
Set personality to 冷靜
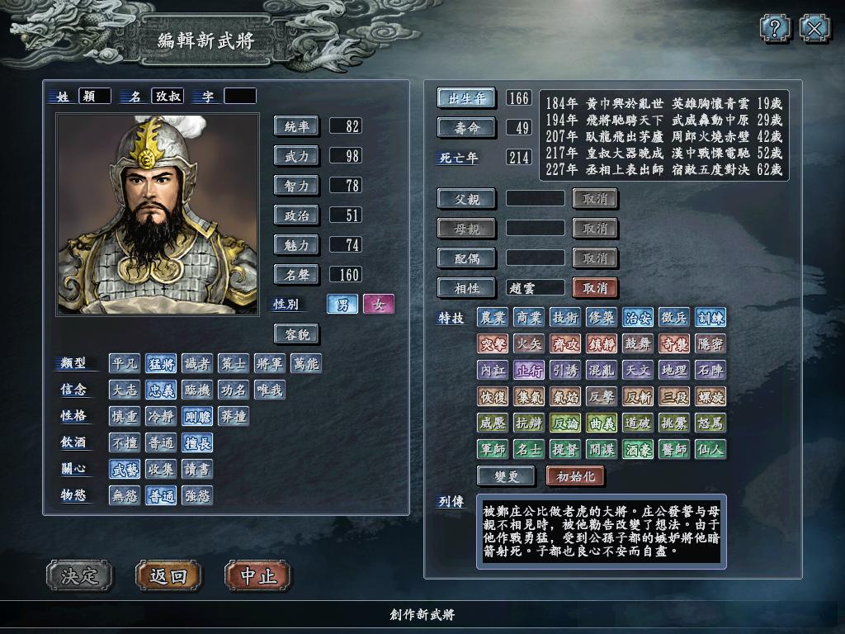[161, 417]
